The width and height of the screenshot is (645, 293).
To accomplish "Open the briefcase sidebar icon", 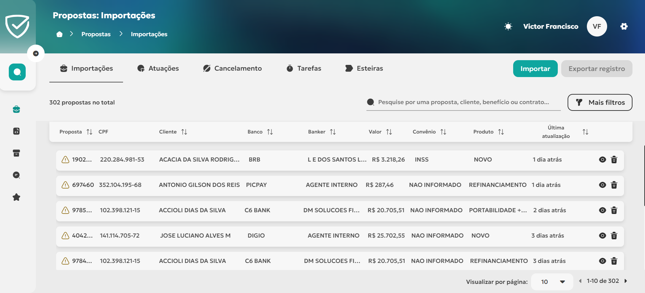I will click(16, 109).
